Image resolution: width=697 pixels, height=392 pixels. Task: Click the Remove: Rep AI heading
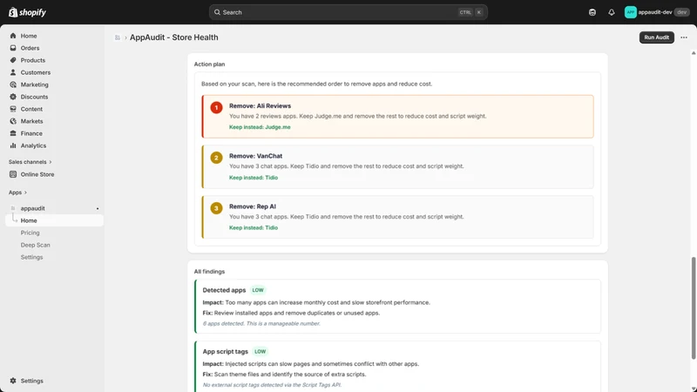pyautogui.click(x=253, y=206)
